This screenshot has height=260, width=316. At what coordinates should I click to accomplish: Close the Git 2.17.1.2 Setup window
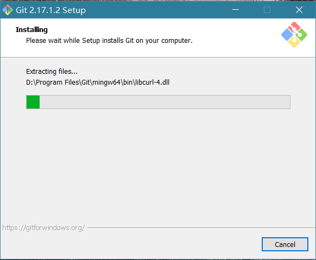pyautogui.click(x=299, y=10)
